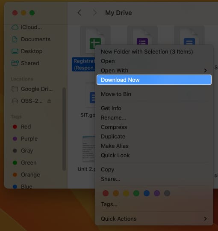Screen dimensions: 218x231
Task: Click Download Now in the context menu
Action: (x=154, y=80)
